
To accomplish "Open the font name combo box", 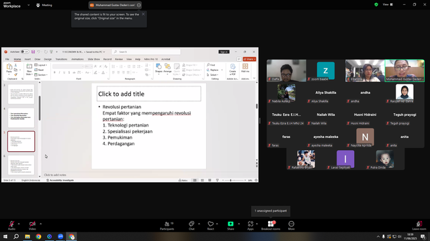I will pyautogui.click(x=68, y=66).
